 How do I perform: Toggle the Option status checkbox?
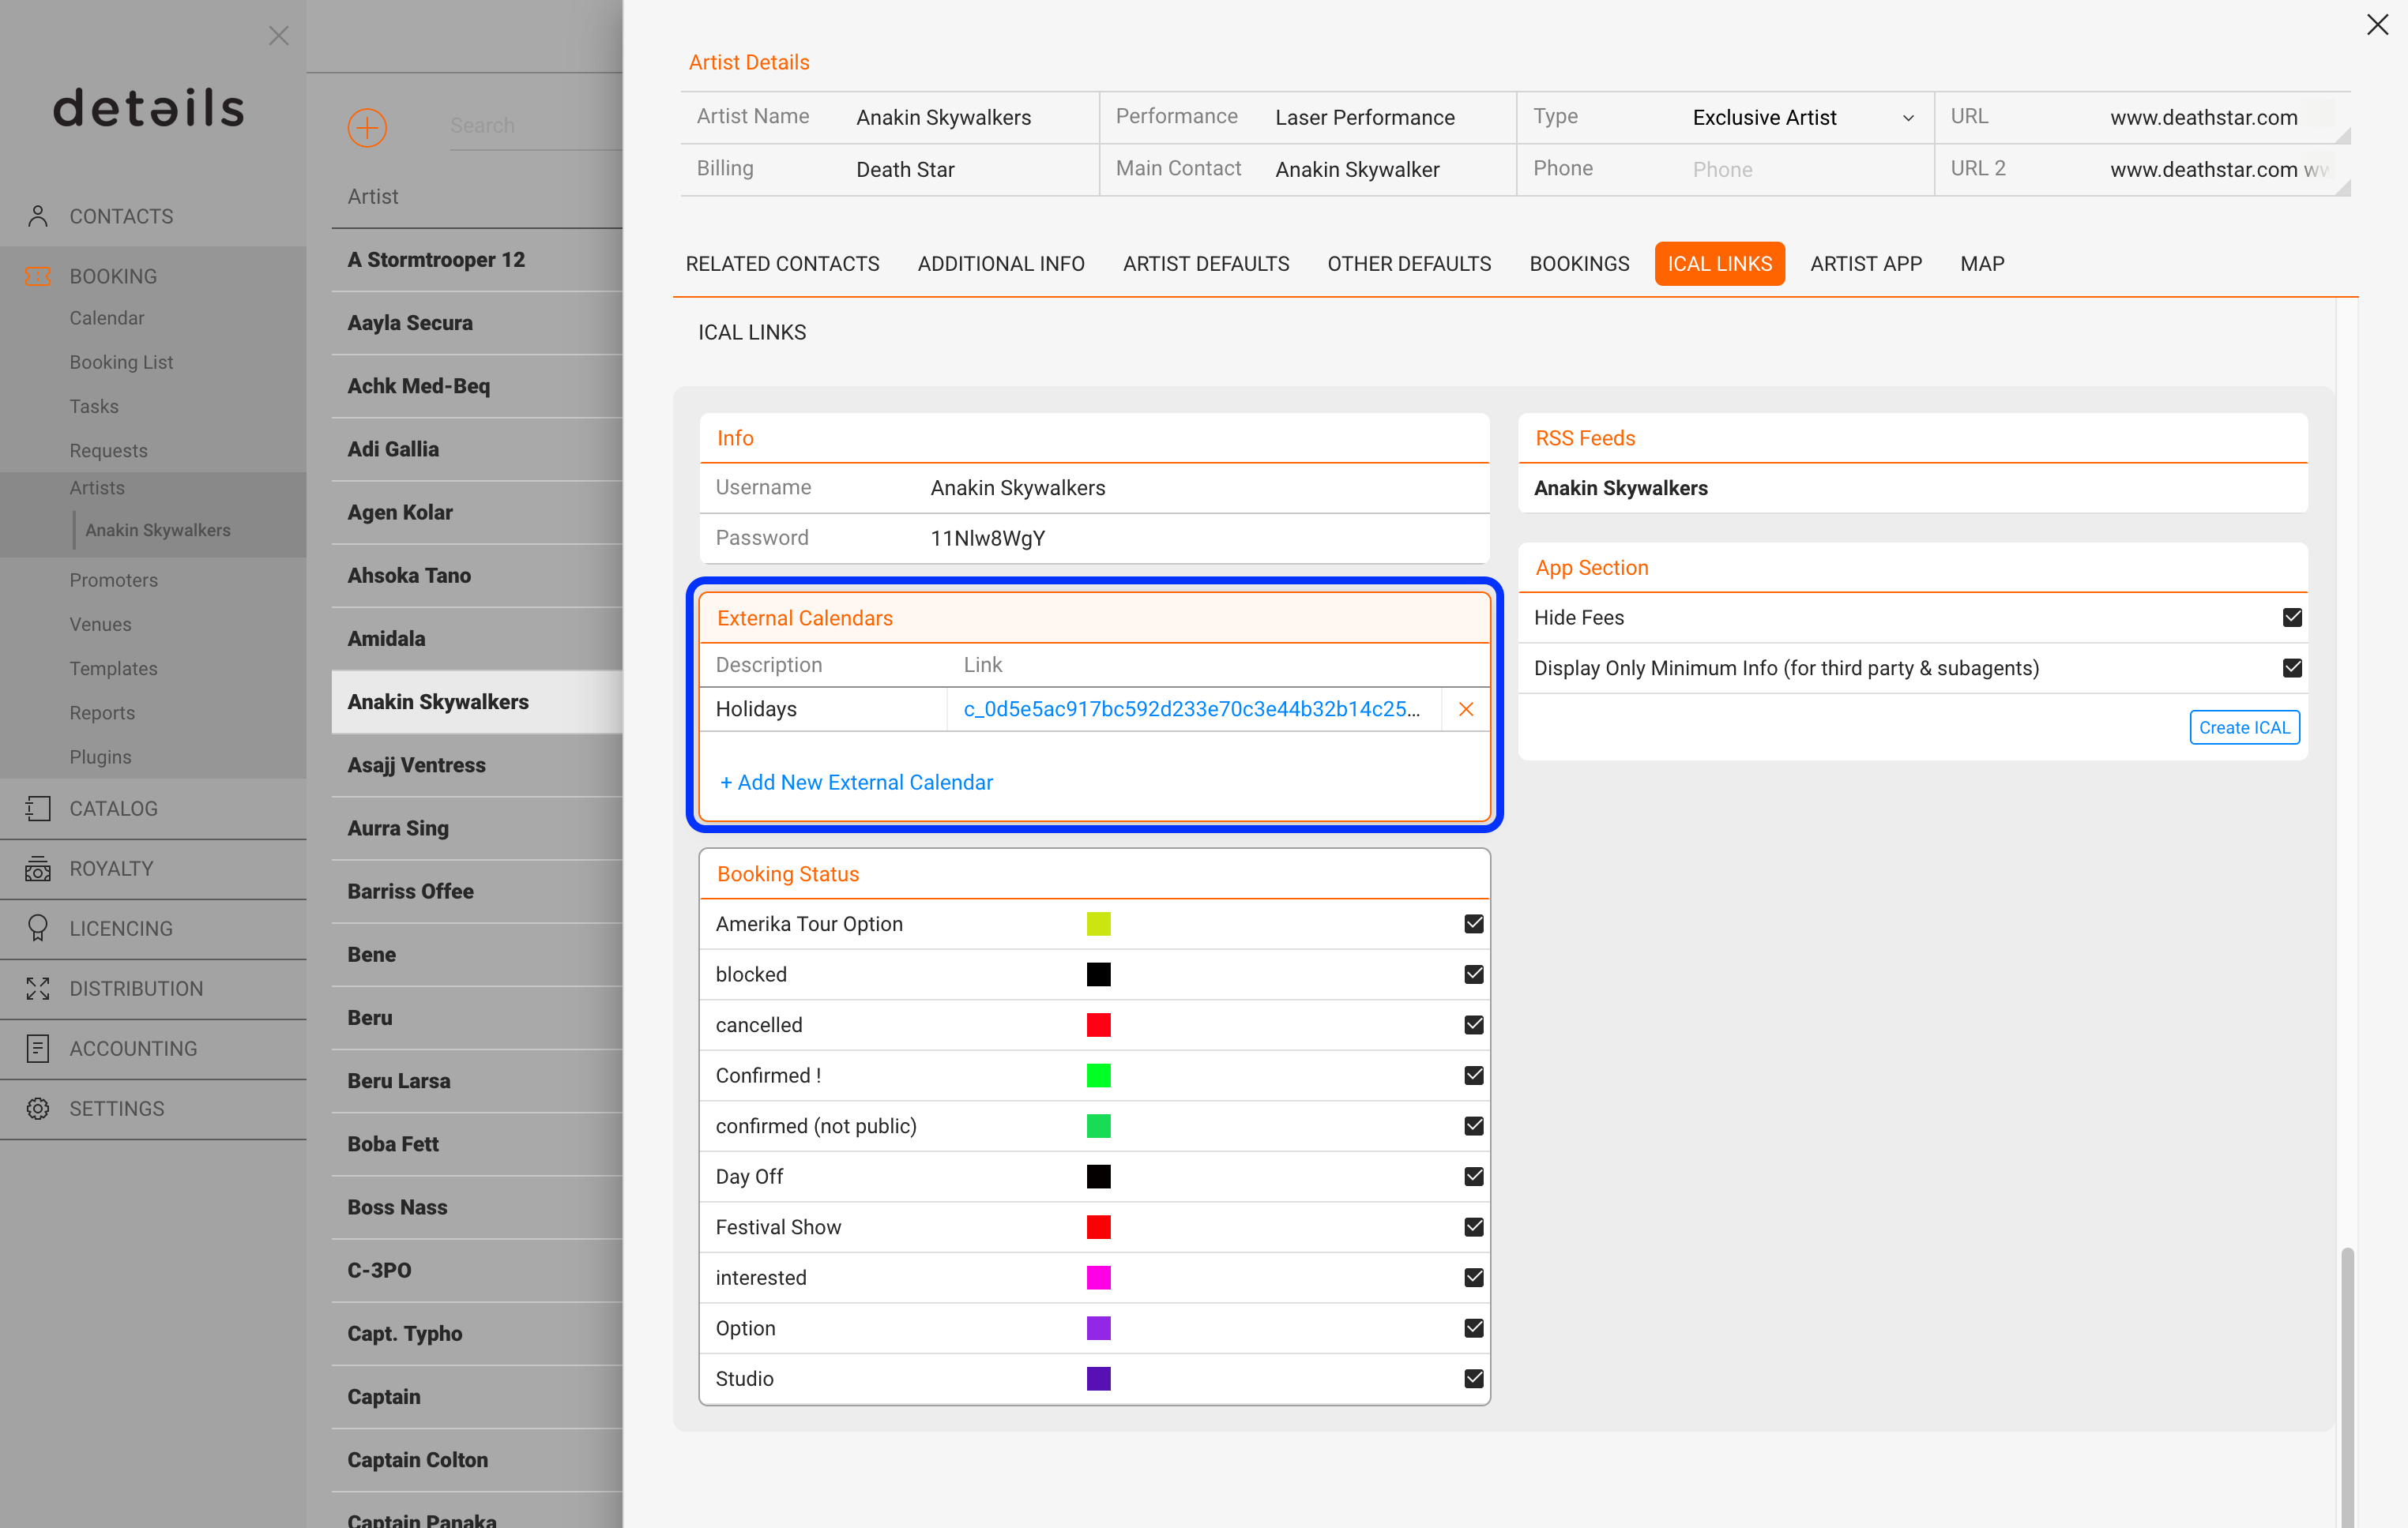click(1474, 1328)
